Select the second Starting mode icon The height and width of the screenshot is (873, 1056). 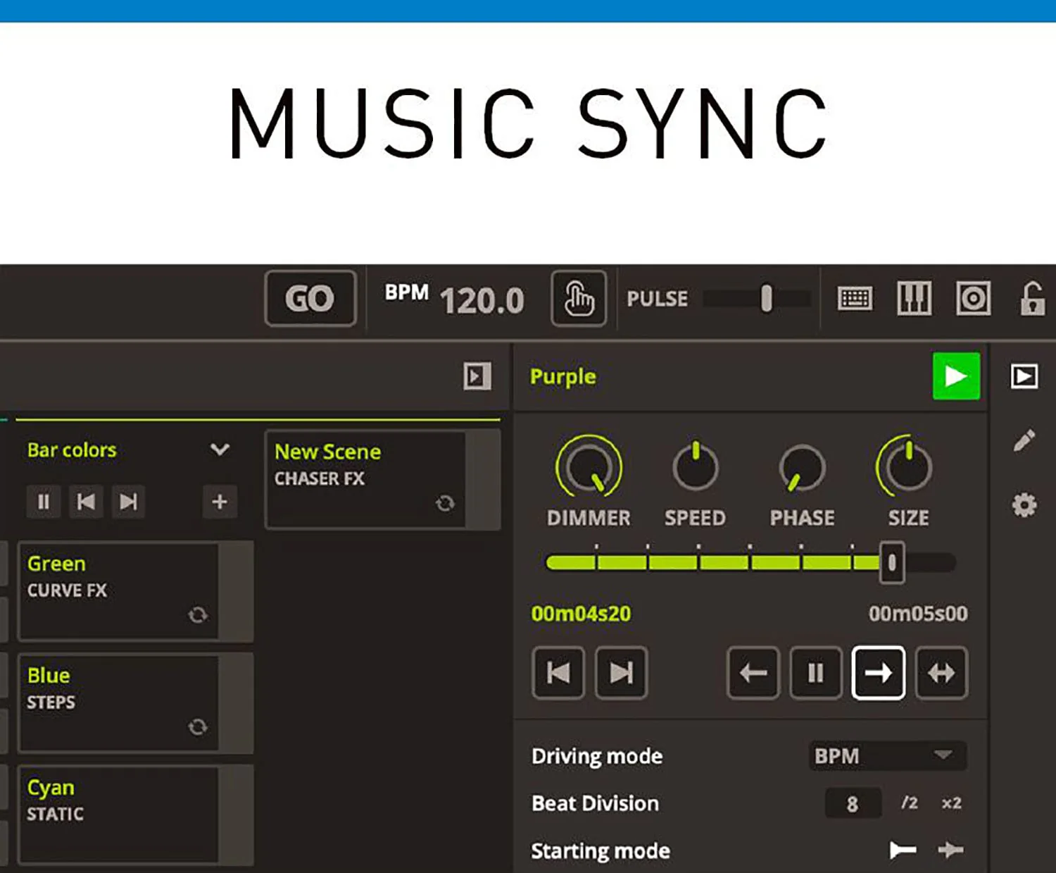pos(950,850)
